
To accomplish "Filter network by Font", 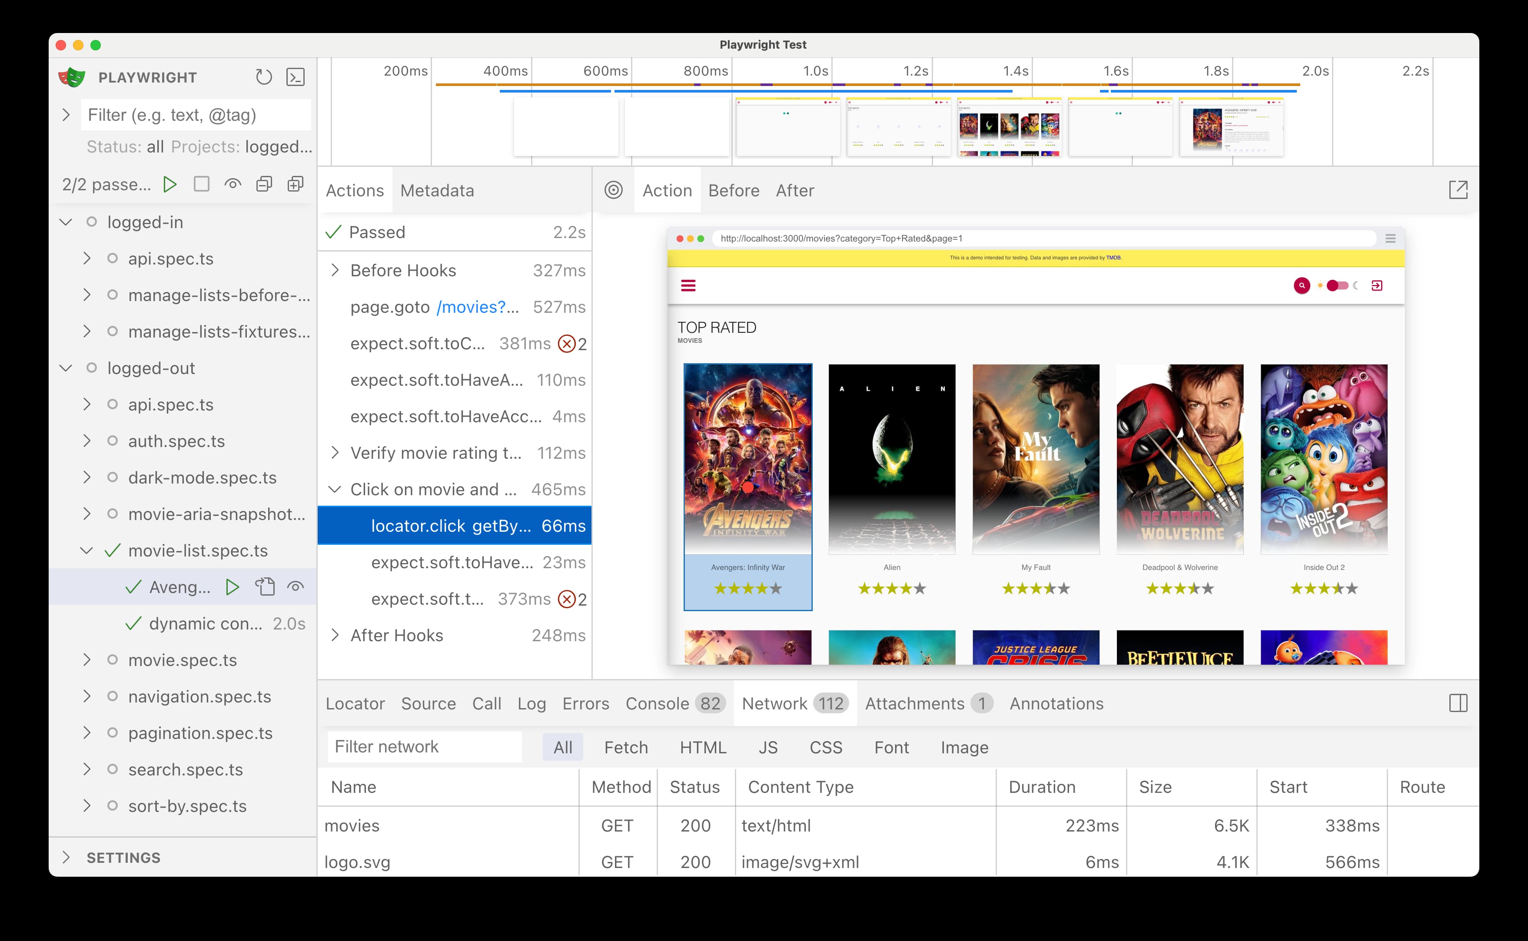I will 891,747.
